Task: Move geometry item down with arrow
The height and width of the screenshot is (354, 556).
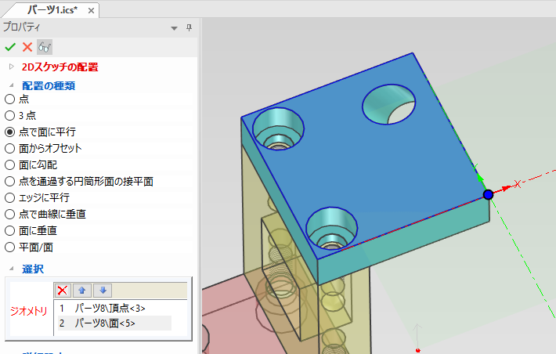Action: tap(103, 291)
